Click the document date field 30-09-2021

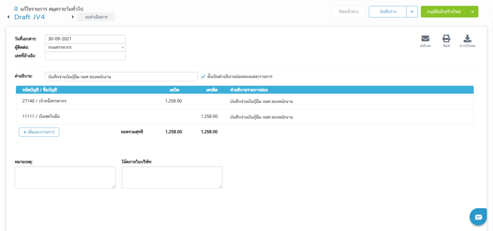pos(85,39)
